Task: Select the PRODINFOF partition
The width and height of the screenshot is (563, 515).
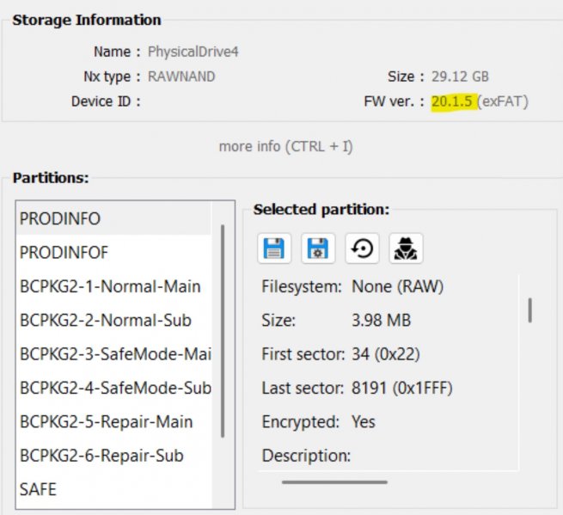Action: [x=64, y=253]
